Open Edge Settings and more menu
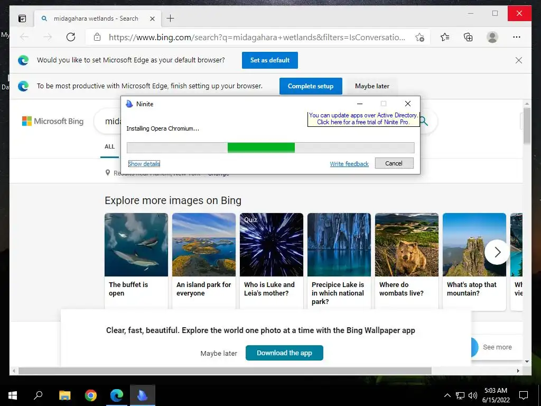Viewport: 541px width, 406px height. click(517, 37)
